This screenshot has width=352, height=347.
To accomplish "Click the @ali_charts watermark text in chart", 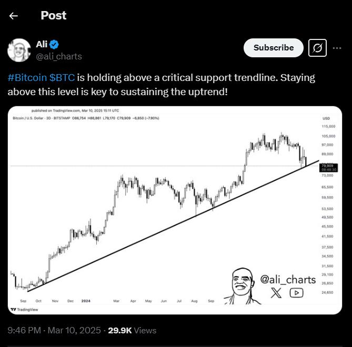I will [288, 280].
